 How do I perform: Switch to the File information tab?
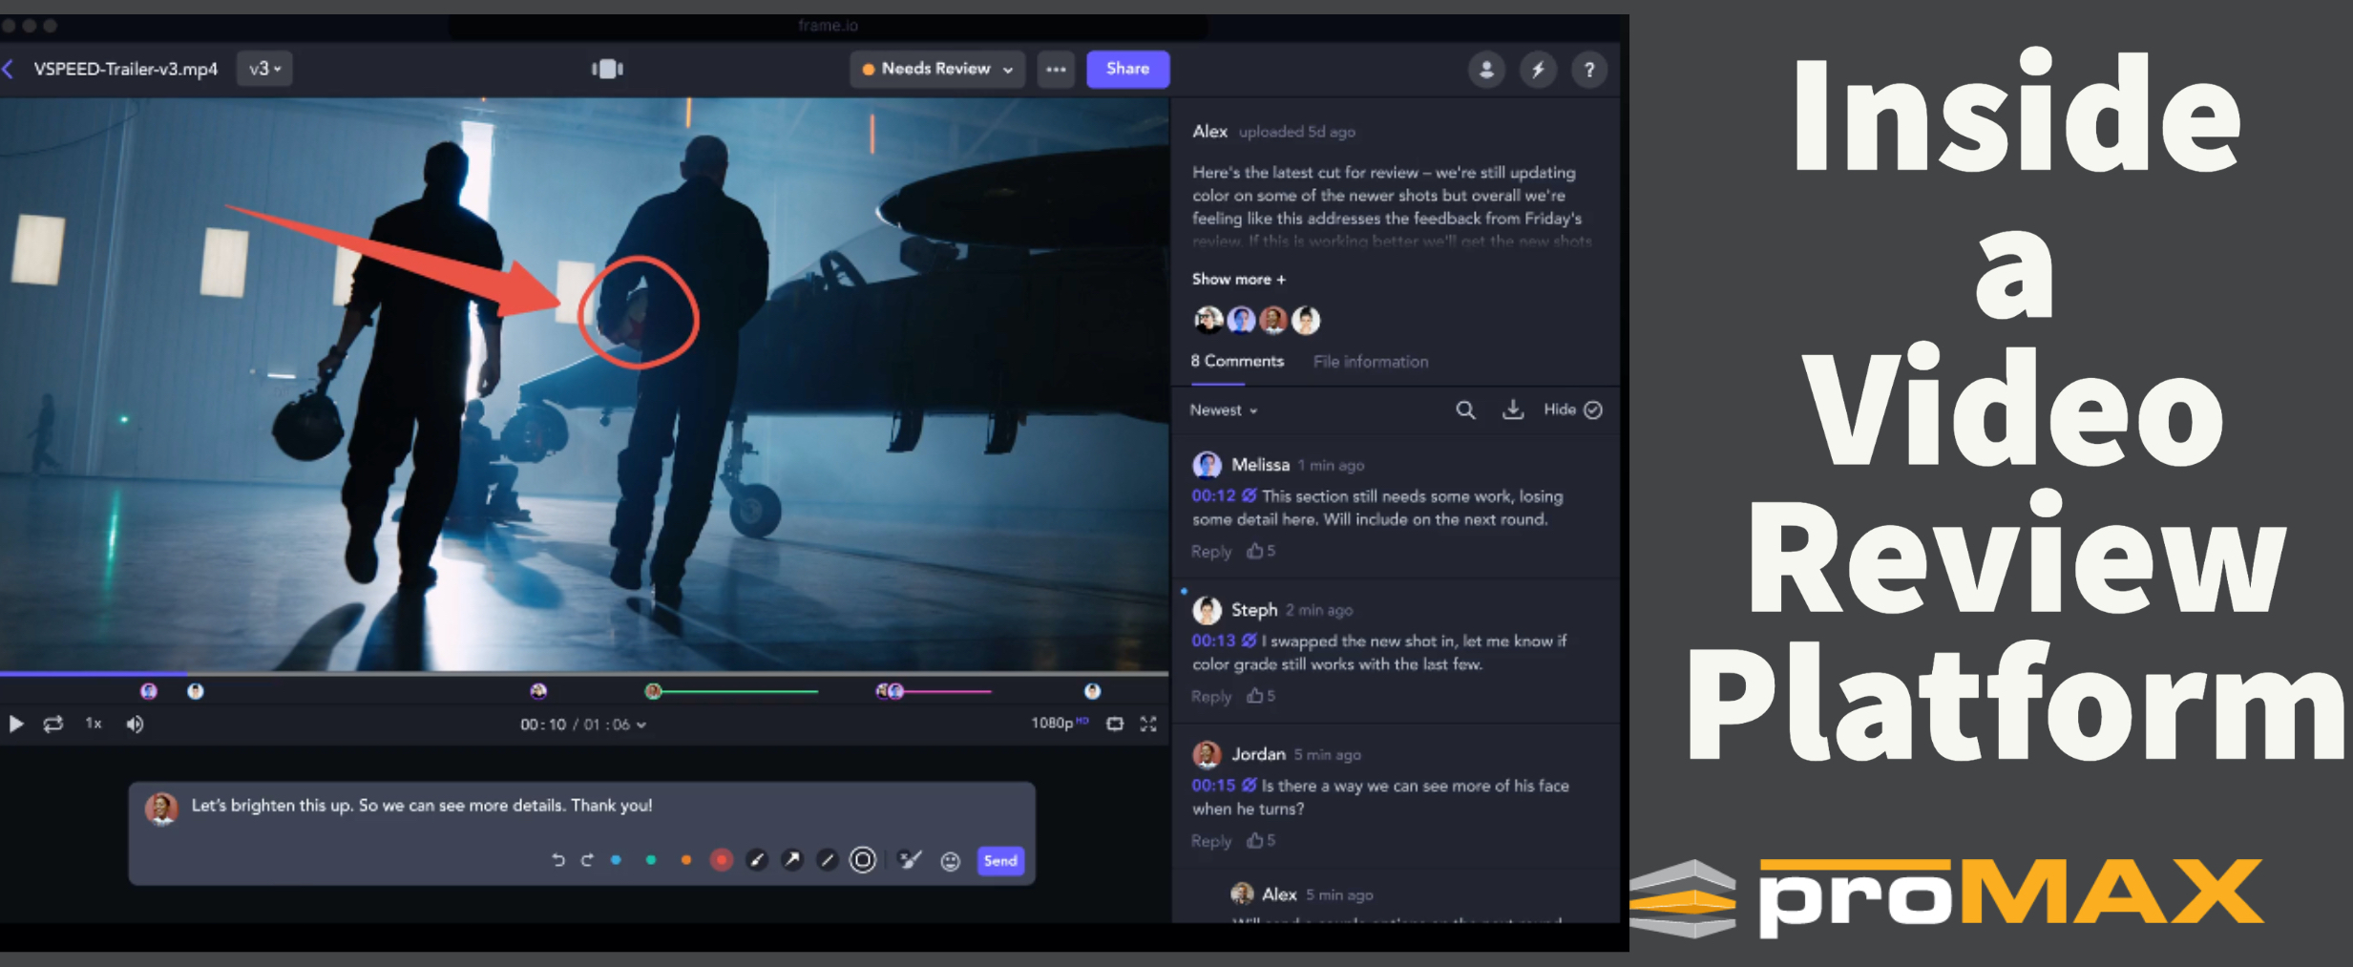click(x=1370, y=361)
